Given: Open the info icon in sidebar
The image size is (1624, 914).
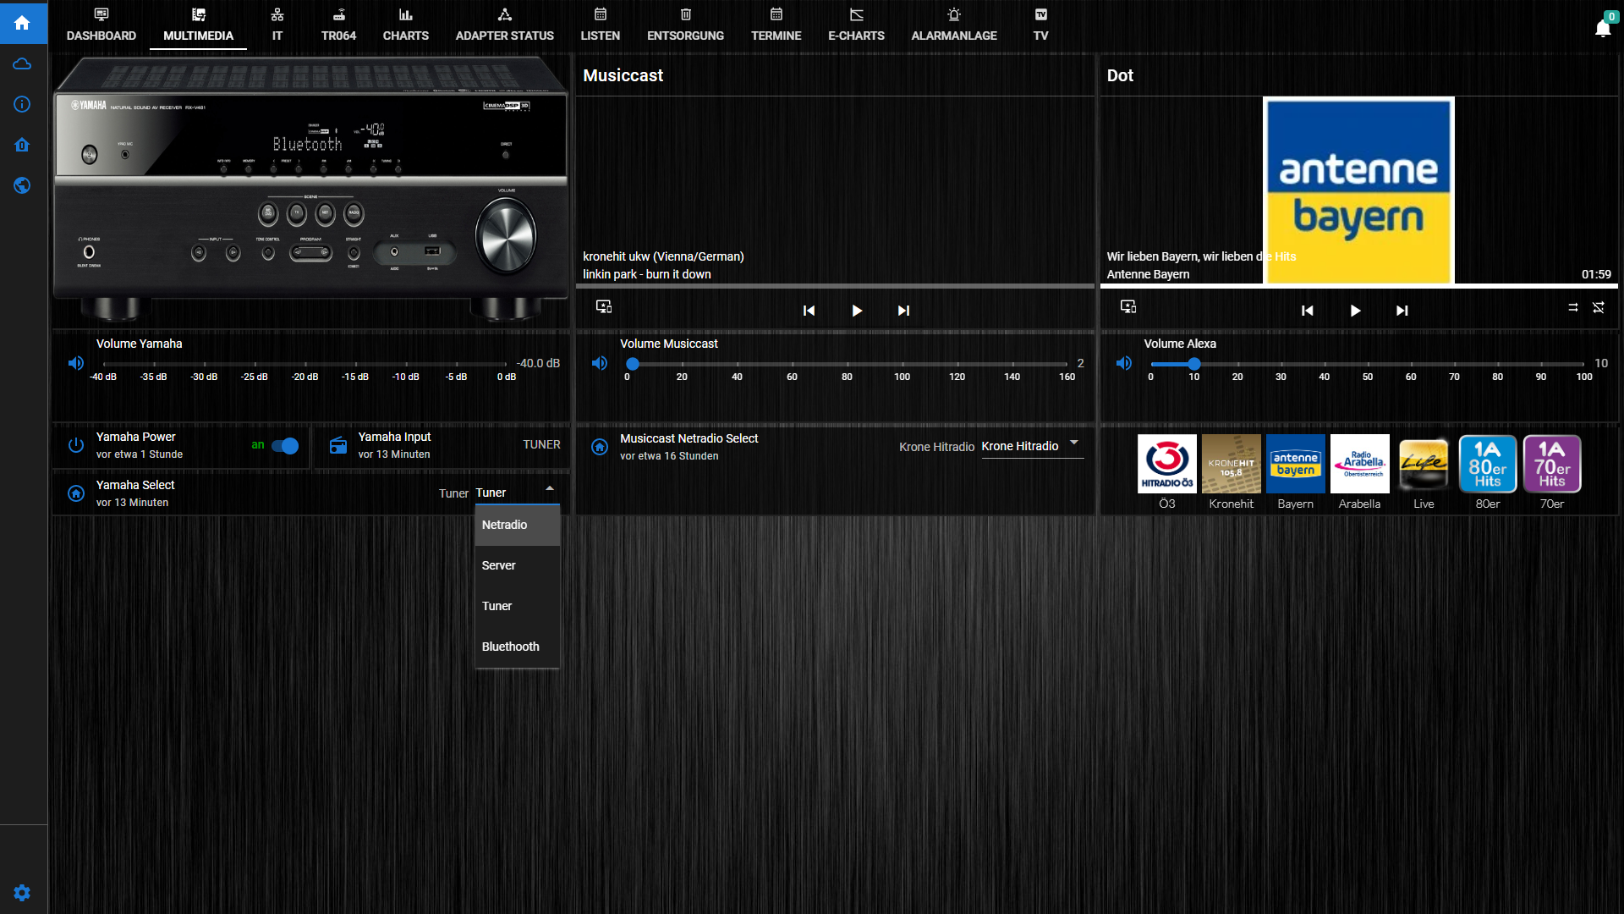Looking at the screenshot, I should [x=23, y=104].
